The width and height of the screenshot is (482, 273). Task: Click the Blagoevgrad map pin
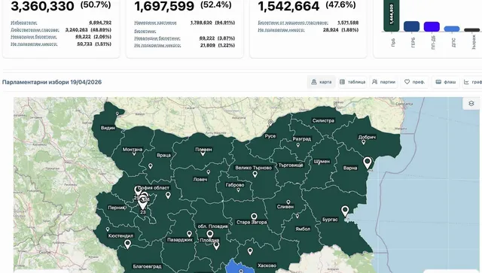(127, 244)
